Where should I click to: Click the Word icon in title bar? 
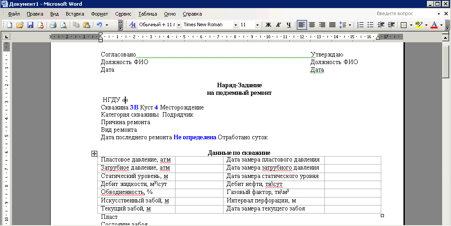[4, 4]
